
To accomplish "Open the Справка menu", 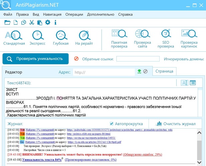I will tap(125, 14).
